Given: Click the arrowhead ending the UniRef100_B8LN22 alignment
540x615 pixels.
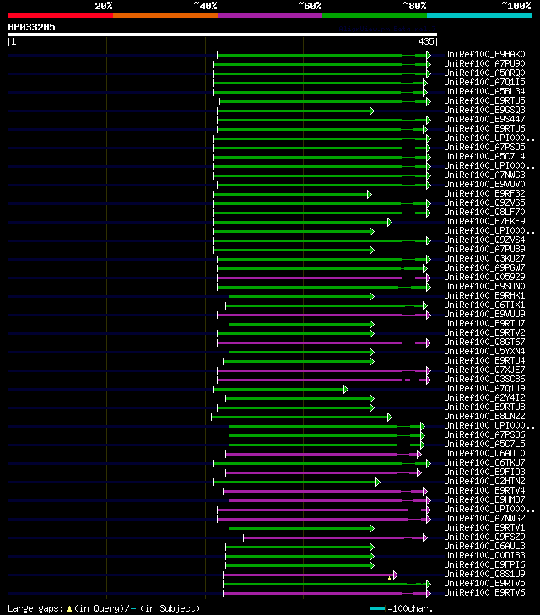Looking at the screenshot, I should click(x=390, y=418).
